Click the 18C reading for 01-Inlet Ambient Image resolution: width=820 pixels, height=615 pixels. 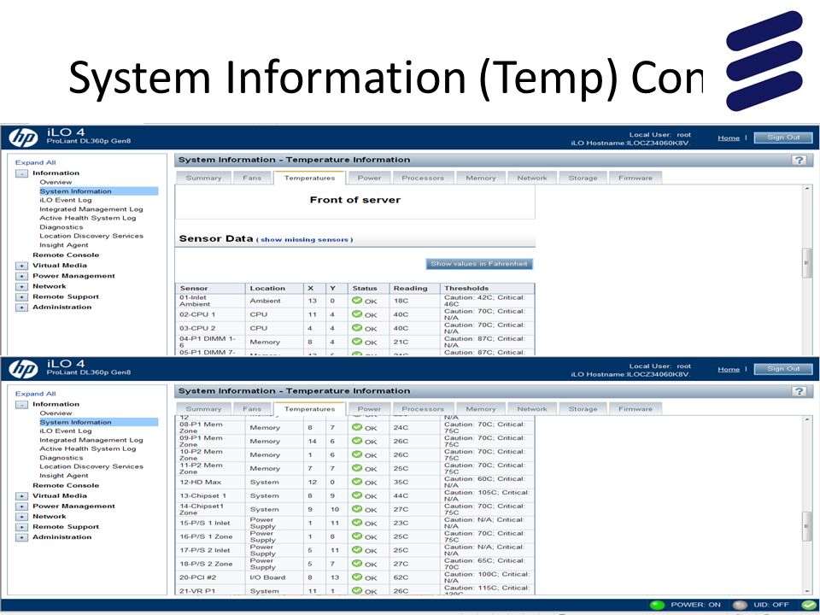(x=401, y=301)
